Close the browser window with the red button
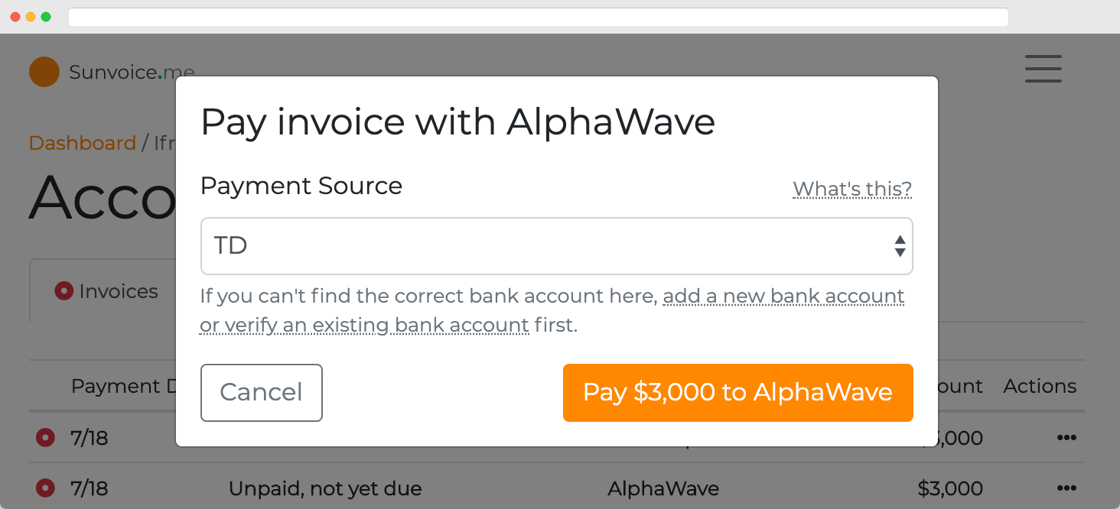 (x=15, y=17)
